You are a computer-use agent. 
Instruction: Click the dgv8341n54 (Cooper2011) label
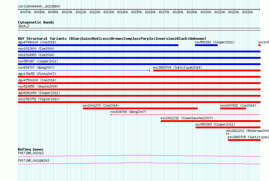pos(39,93)
